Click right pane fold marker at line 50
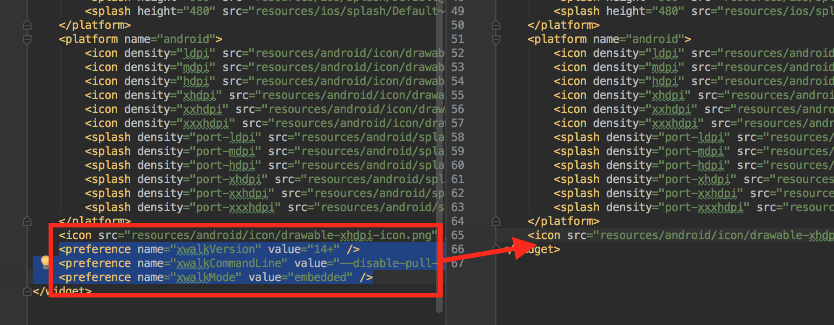The width and height of the screenshot is (834, 325). coord(496,25)
